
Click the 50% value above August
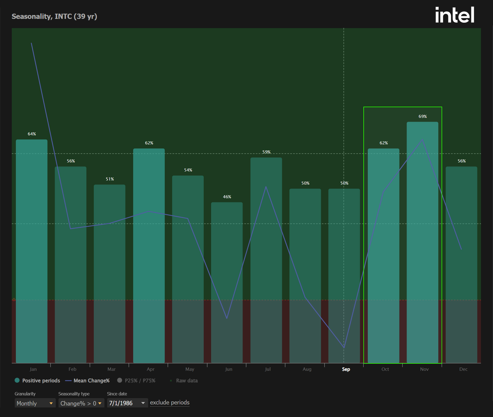[305, 183]
